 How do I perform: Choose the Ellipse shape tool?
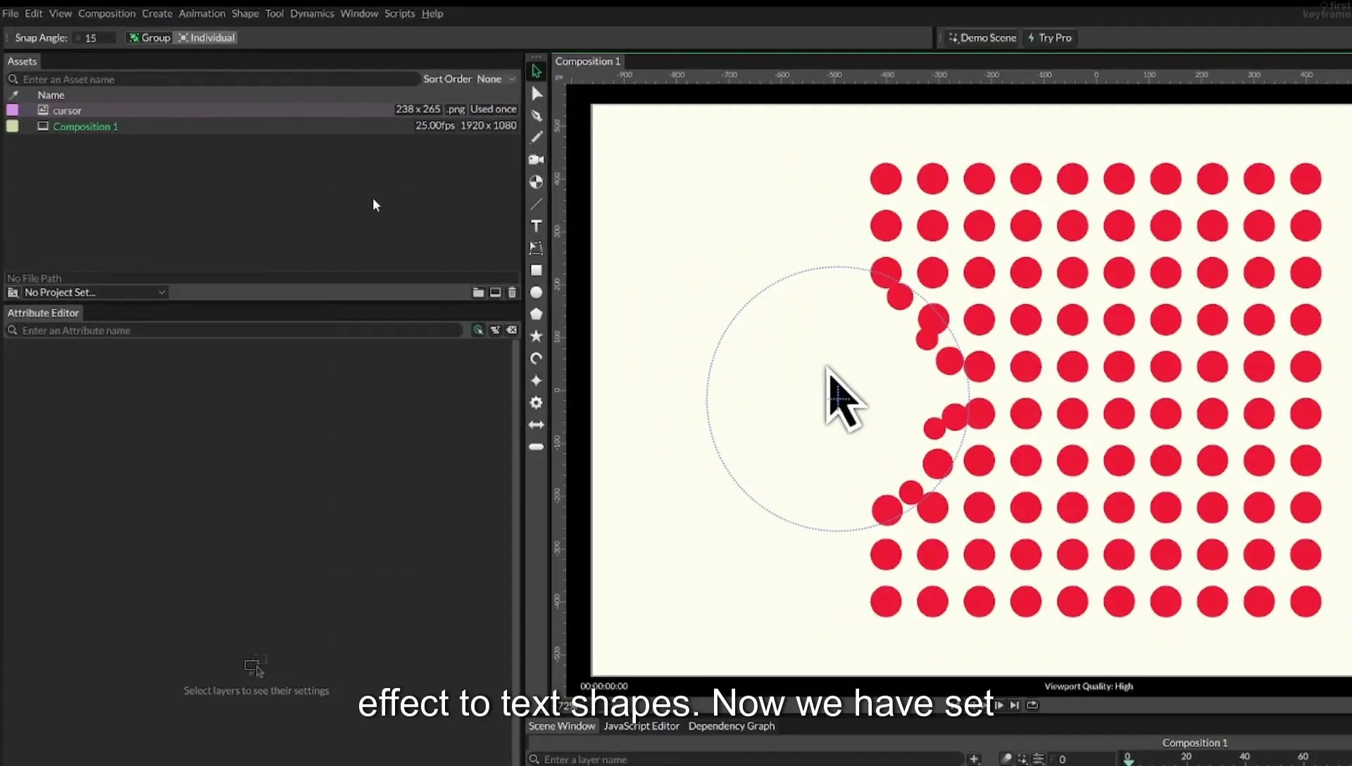coord(537,292)
